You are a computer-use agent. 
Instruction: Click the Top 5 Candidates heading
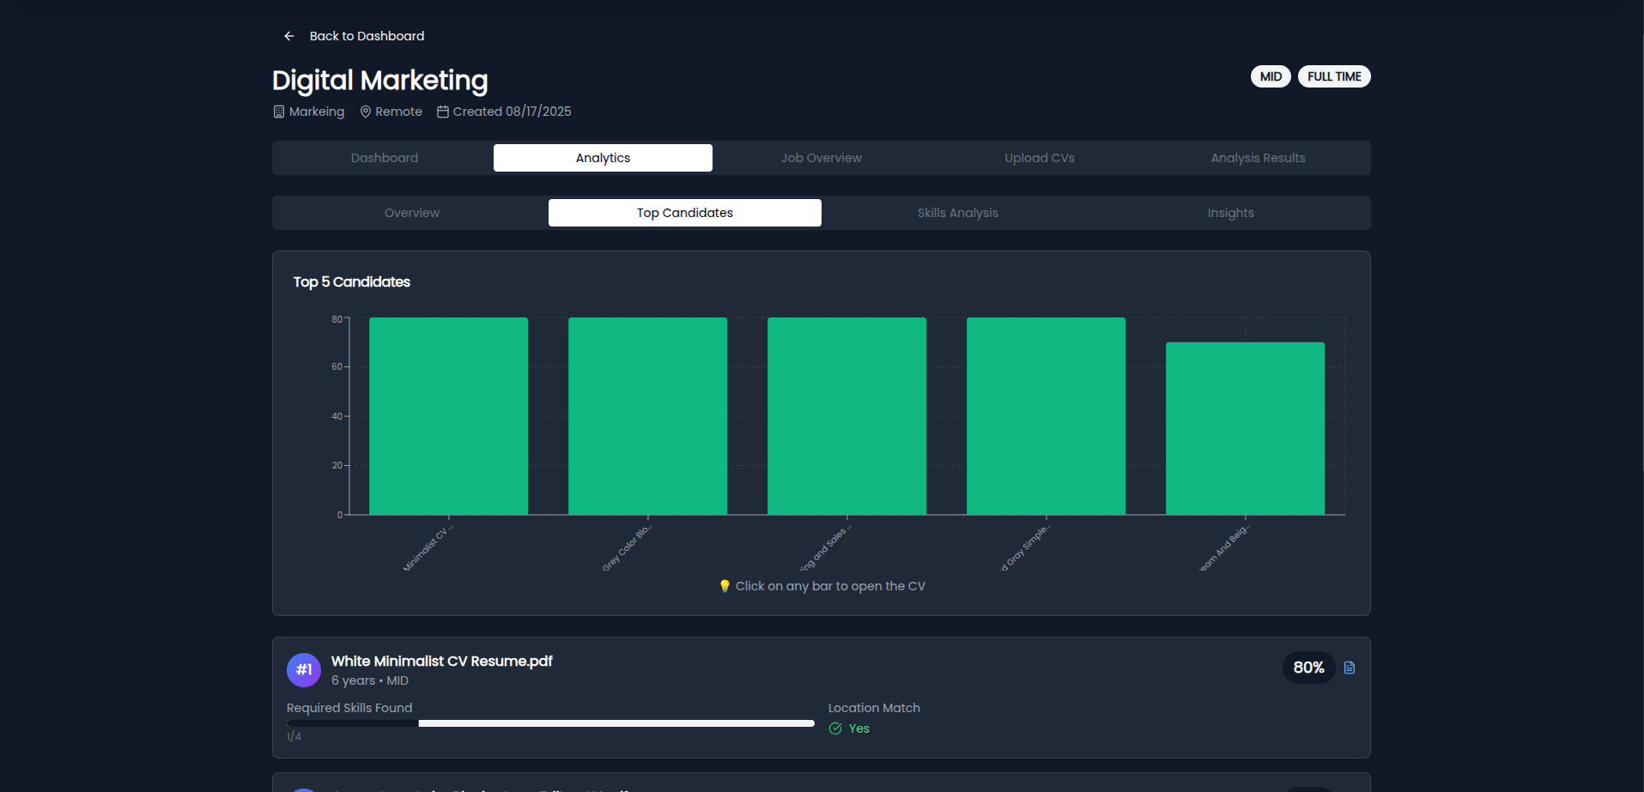tap(352, 281)
